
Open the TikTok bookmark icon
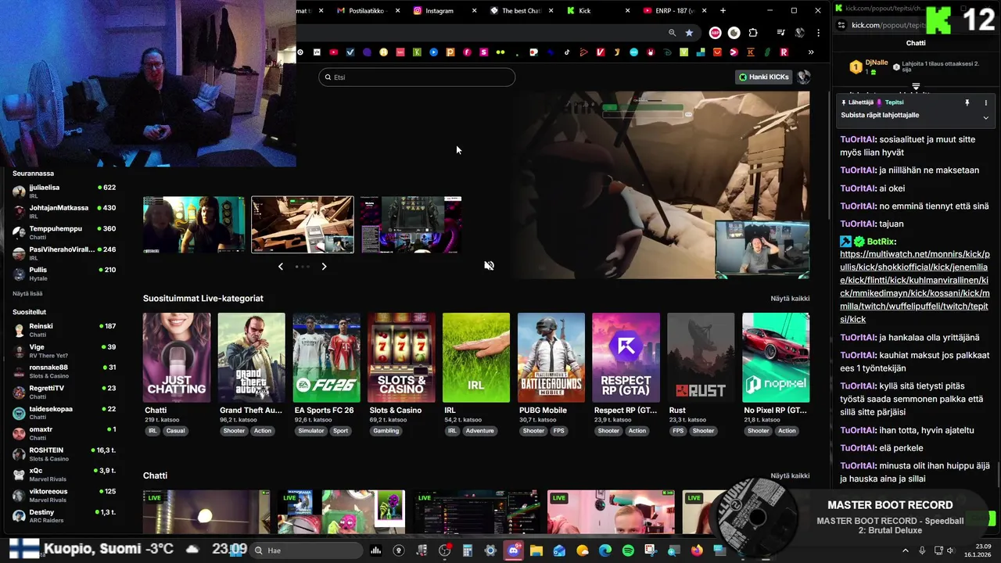[567, 52]
